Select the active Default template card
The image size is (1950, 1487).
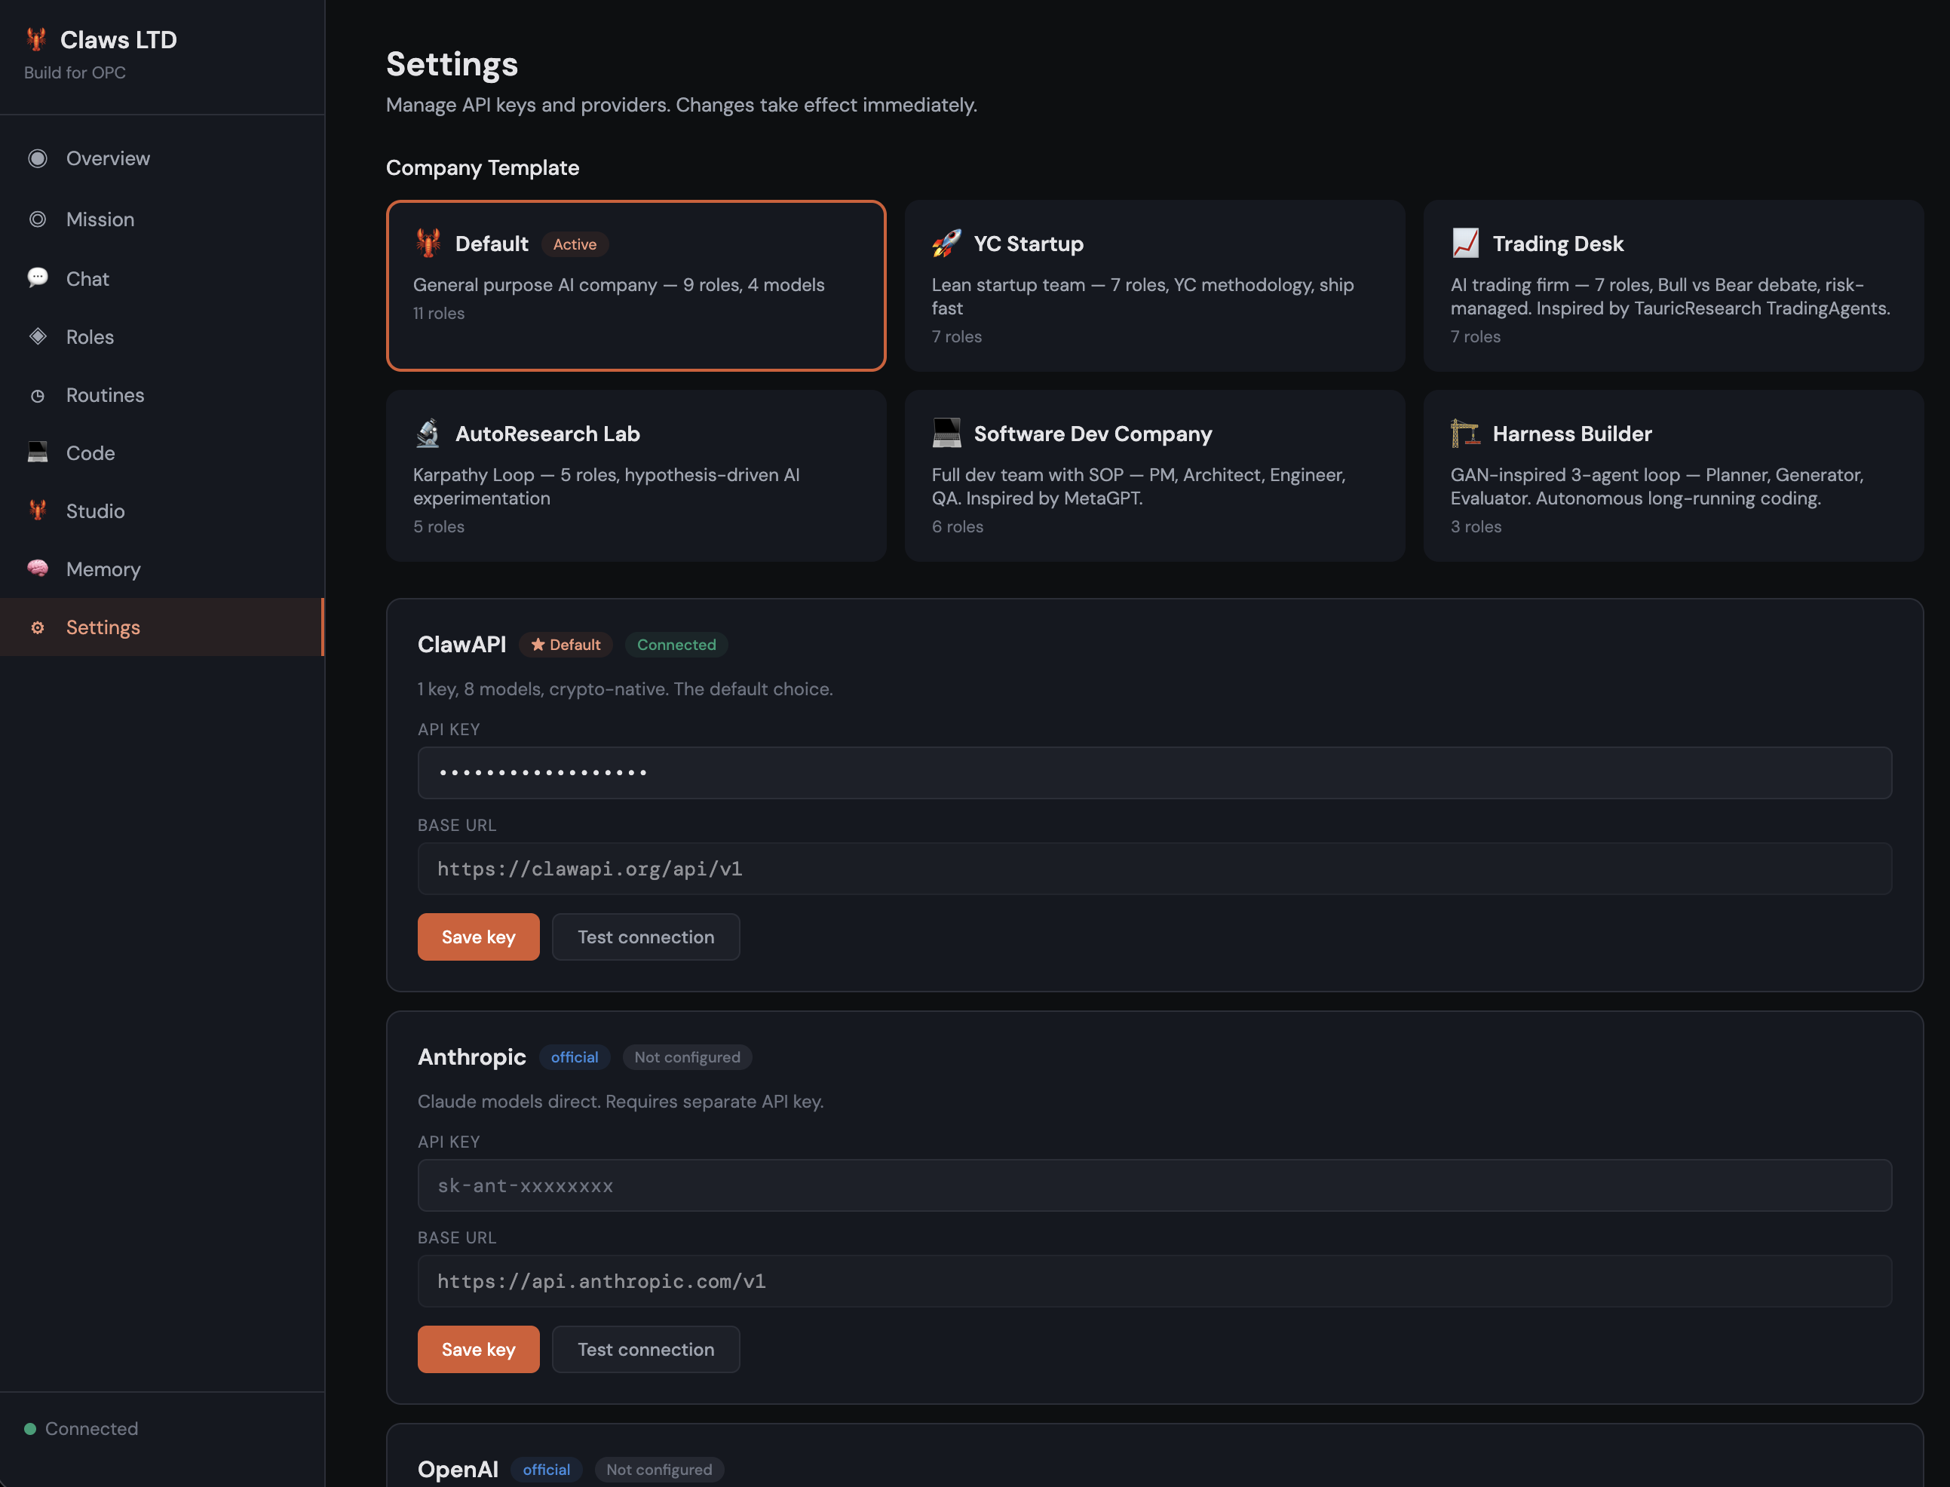[636, 286]
